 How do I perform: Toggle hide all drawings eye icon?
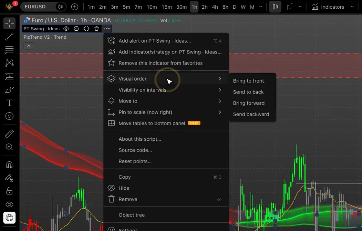tap(9, 205)
